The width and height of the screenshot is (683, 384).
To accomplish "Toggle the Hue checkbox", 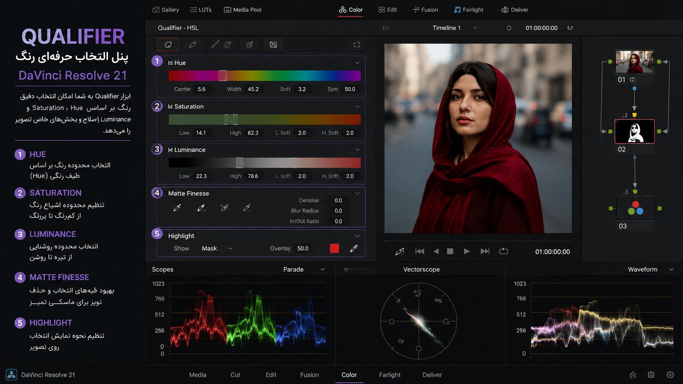I will tap(170, 63).
